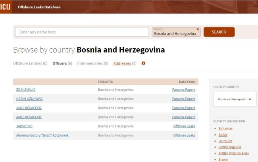Remove the Bosnia and Herzegovina country filter
Viewport: 258px width, 162px height.
coord(198,29)
